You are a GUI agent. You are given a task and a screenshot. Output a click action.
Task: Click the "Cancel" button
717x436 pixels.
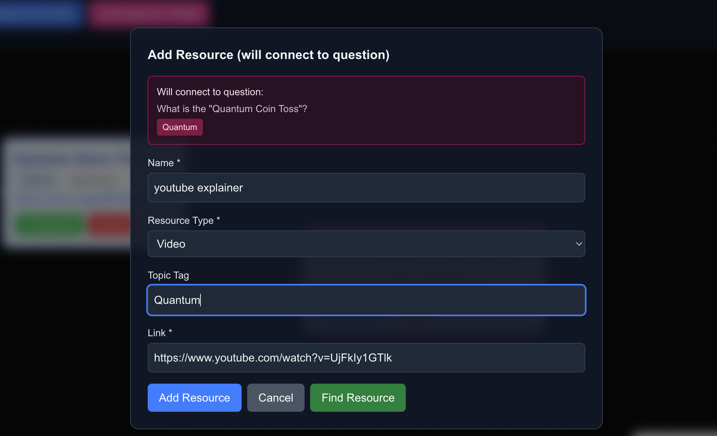pos(276,397)
